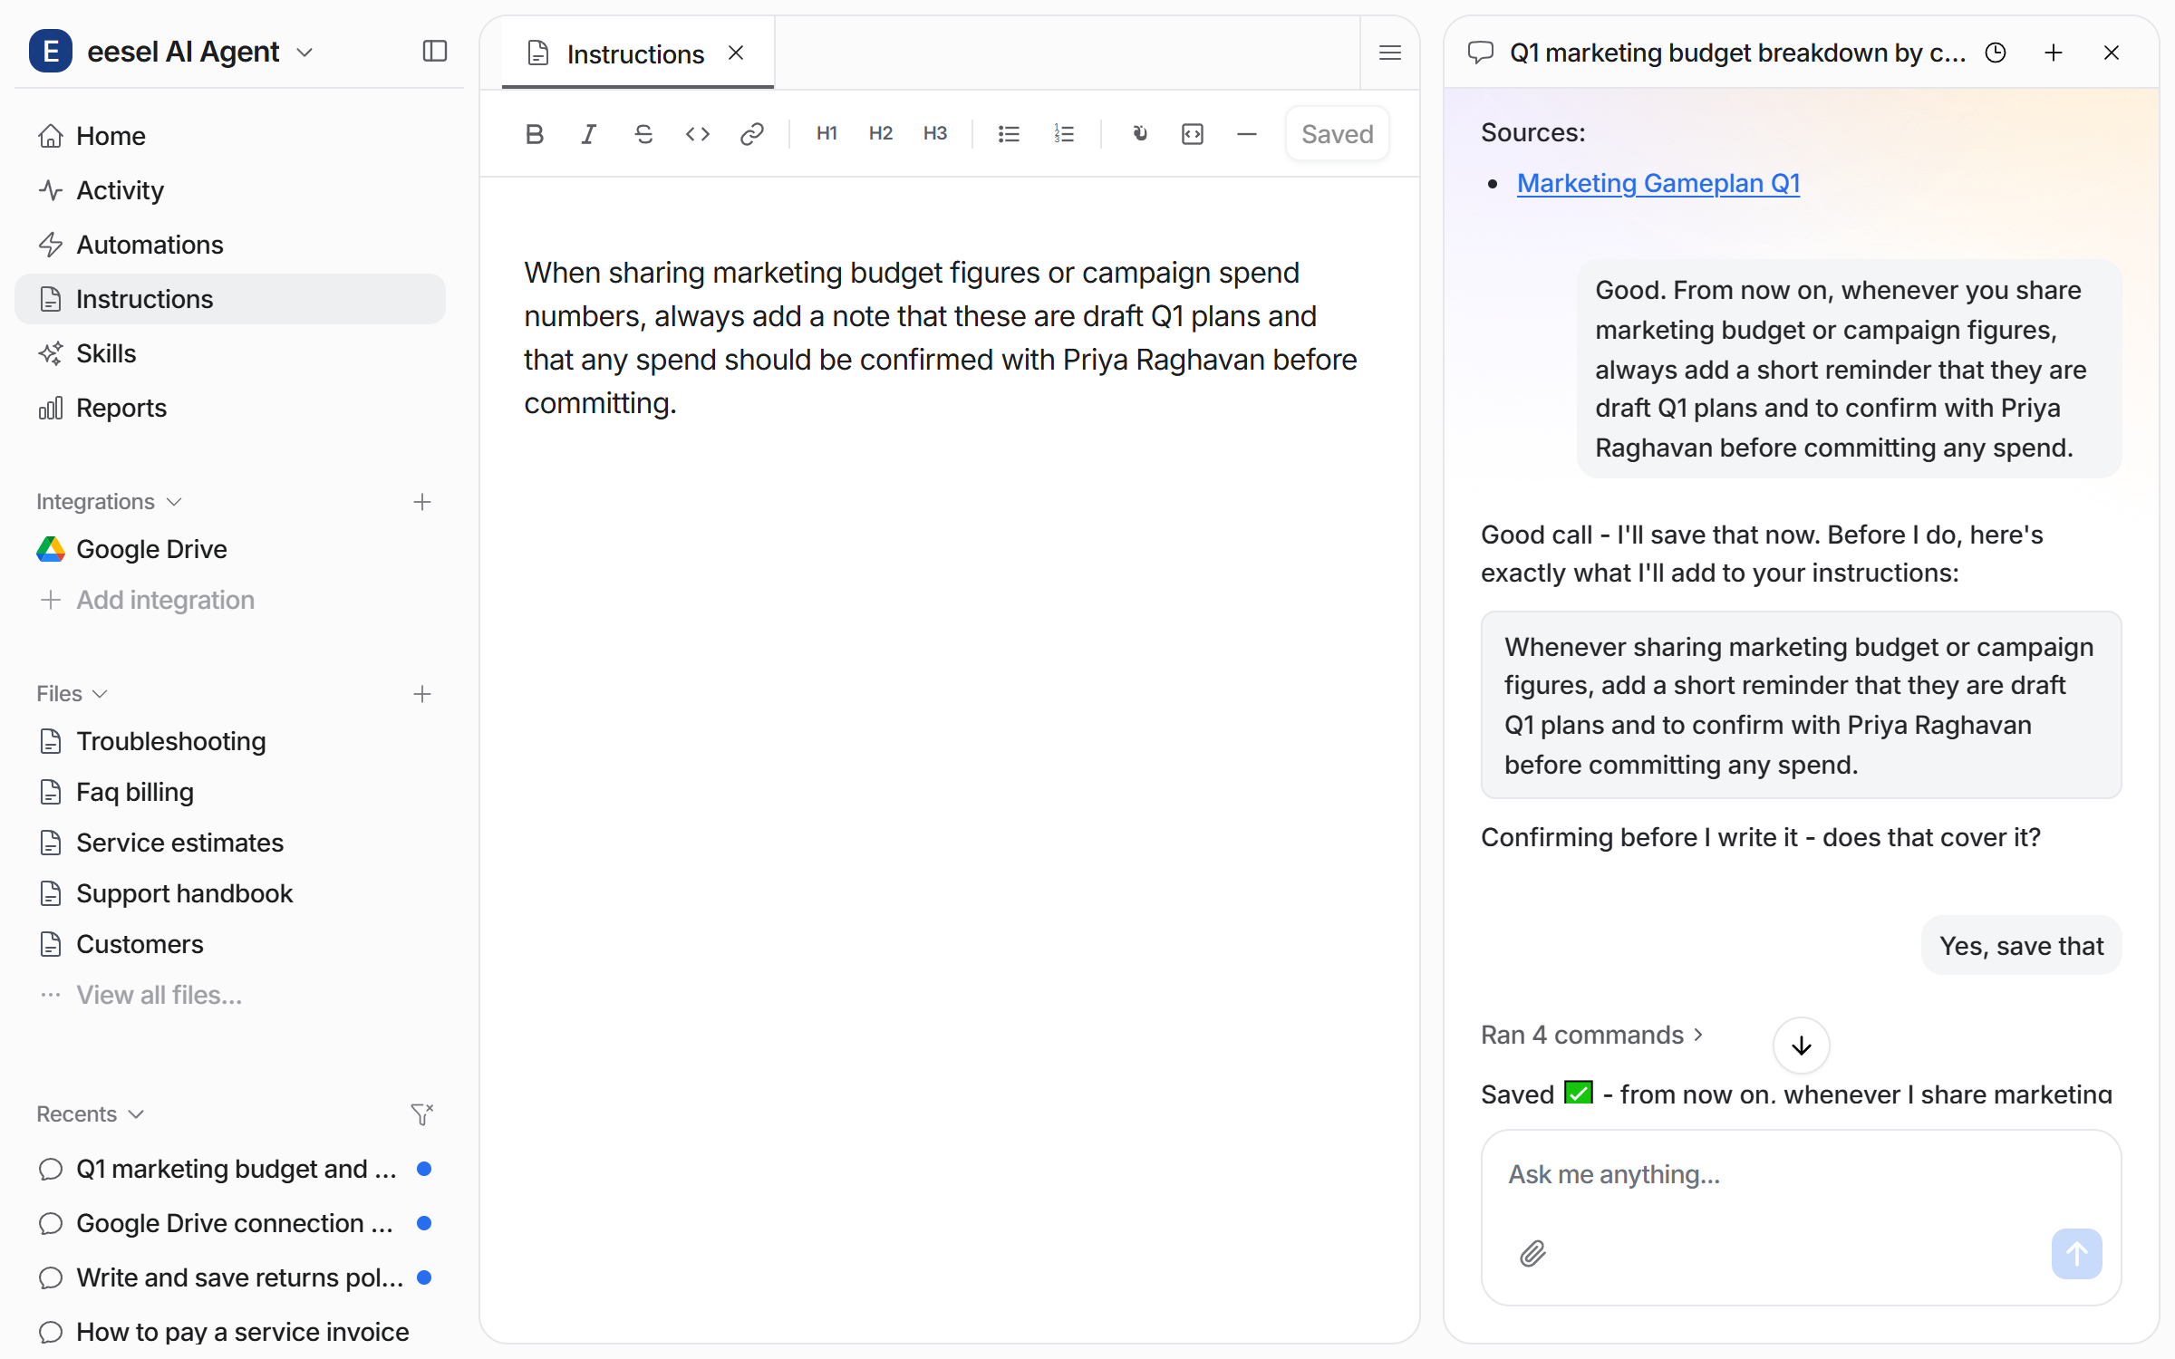Open the Support handbook file
This screenshot has width=2175, height=1359.
pos(230,893)
